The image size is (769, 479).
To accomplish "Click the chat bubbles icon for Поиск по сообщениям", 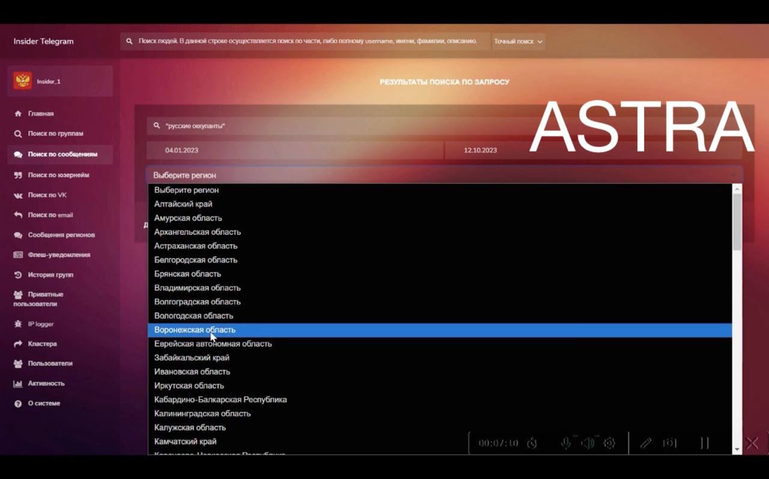I will pyautogui.click(x=18, y=154).
